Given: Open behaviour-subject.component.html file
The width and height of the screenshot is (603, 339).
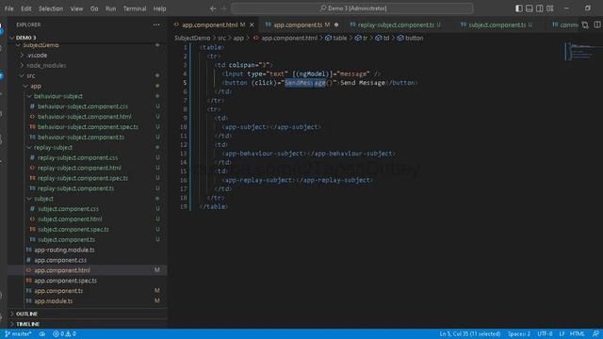Looking at the screenshot, I should 84,117.
